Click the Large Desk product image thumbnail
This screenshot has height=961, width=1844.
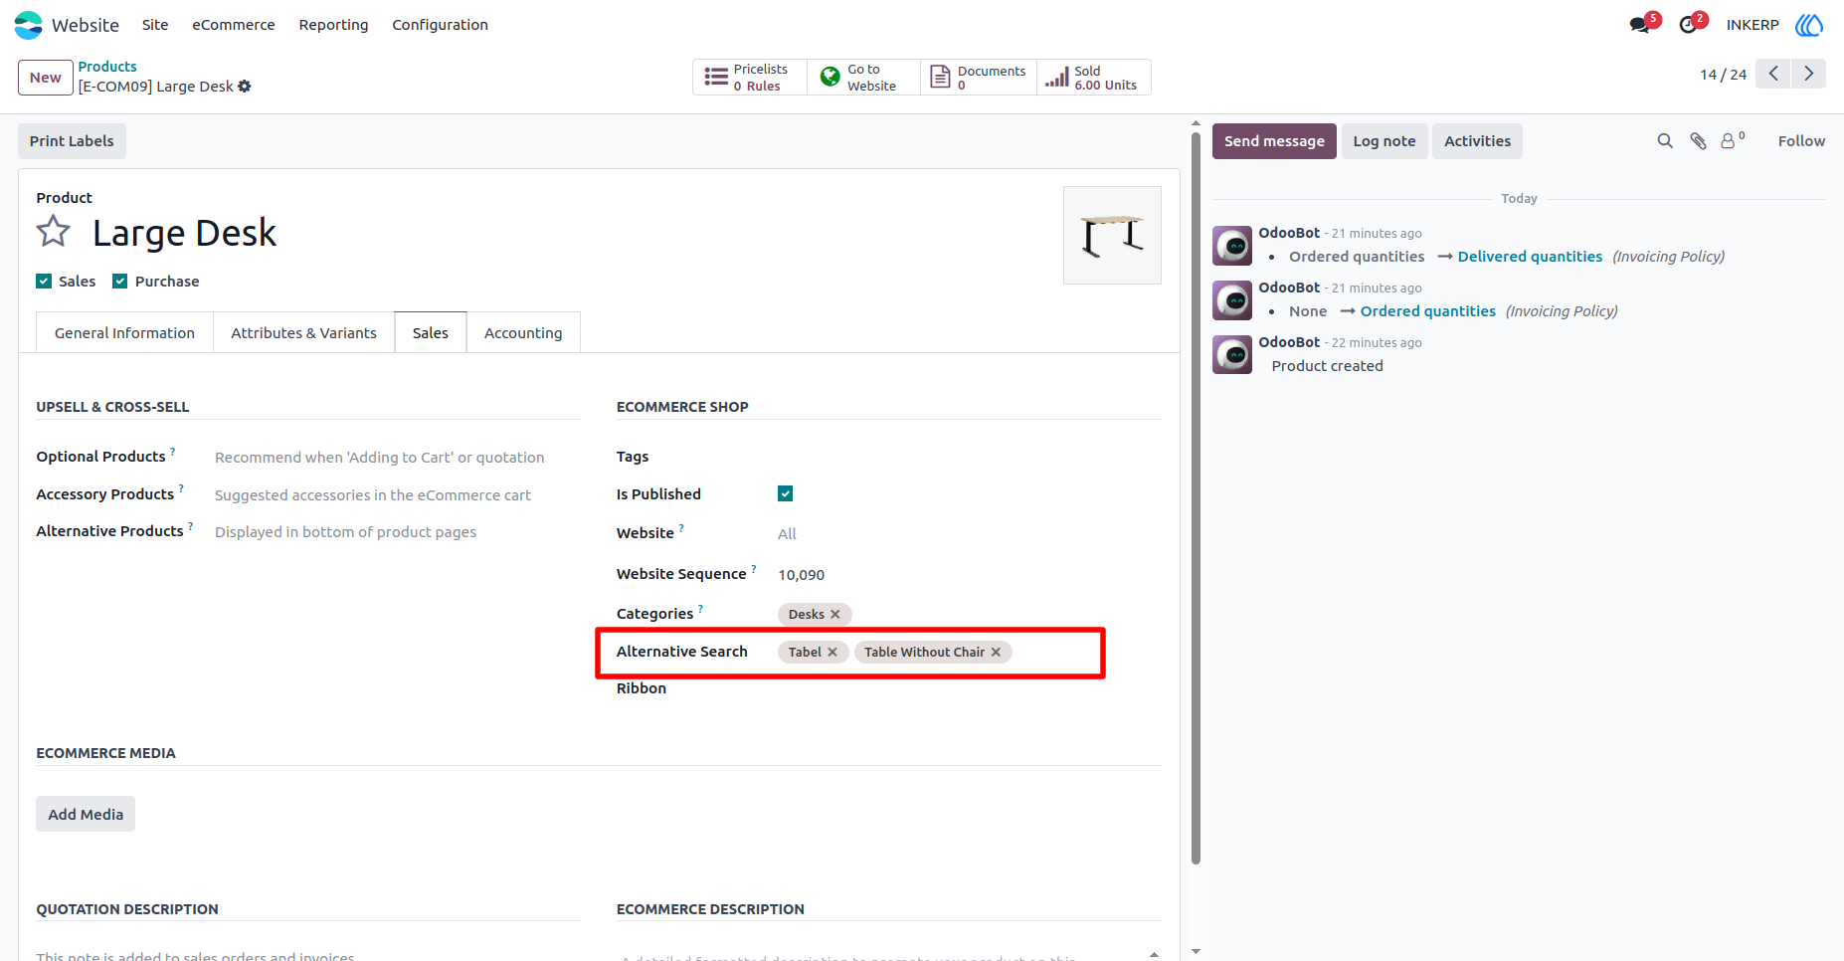1112,236
